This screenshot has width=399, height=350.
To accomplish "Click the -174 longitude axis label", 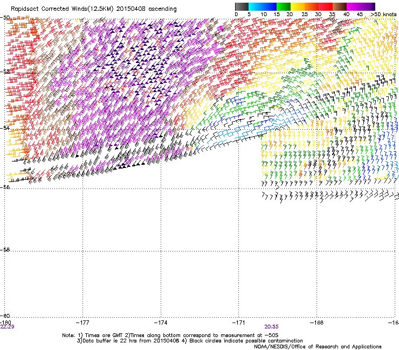I will click(161, 323).
